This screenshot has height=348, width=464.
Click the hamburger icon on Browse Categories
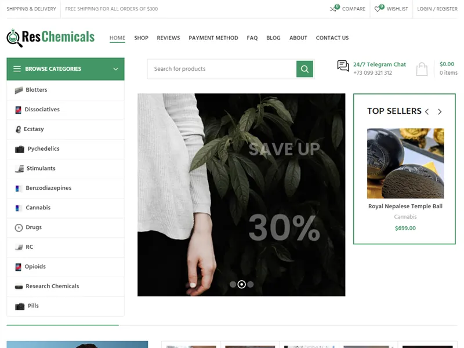click(x=17, y=68)
